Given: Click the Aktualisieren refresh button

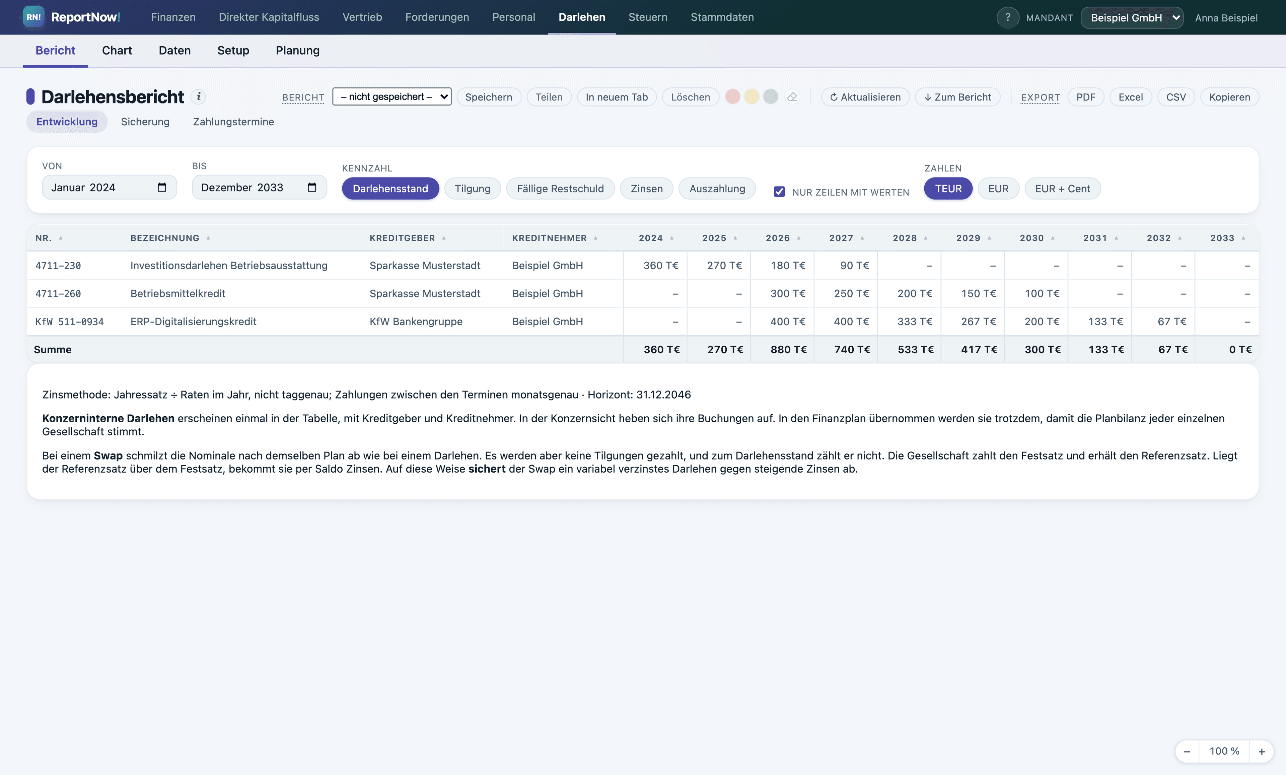Looking at the screenshot, I should tap(865, 97).
